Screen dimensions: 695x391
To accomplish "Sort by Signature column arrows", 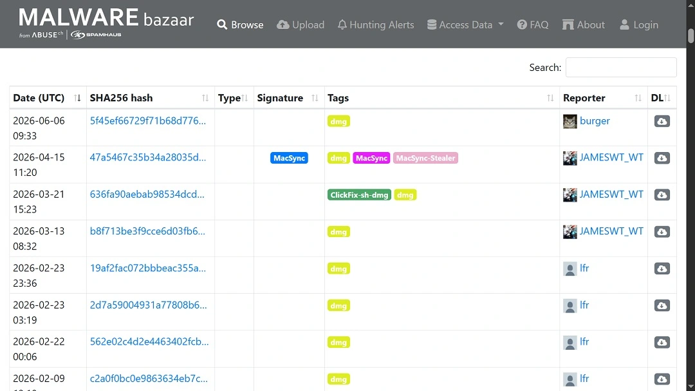I will [315, 98].
